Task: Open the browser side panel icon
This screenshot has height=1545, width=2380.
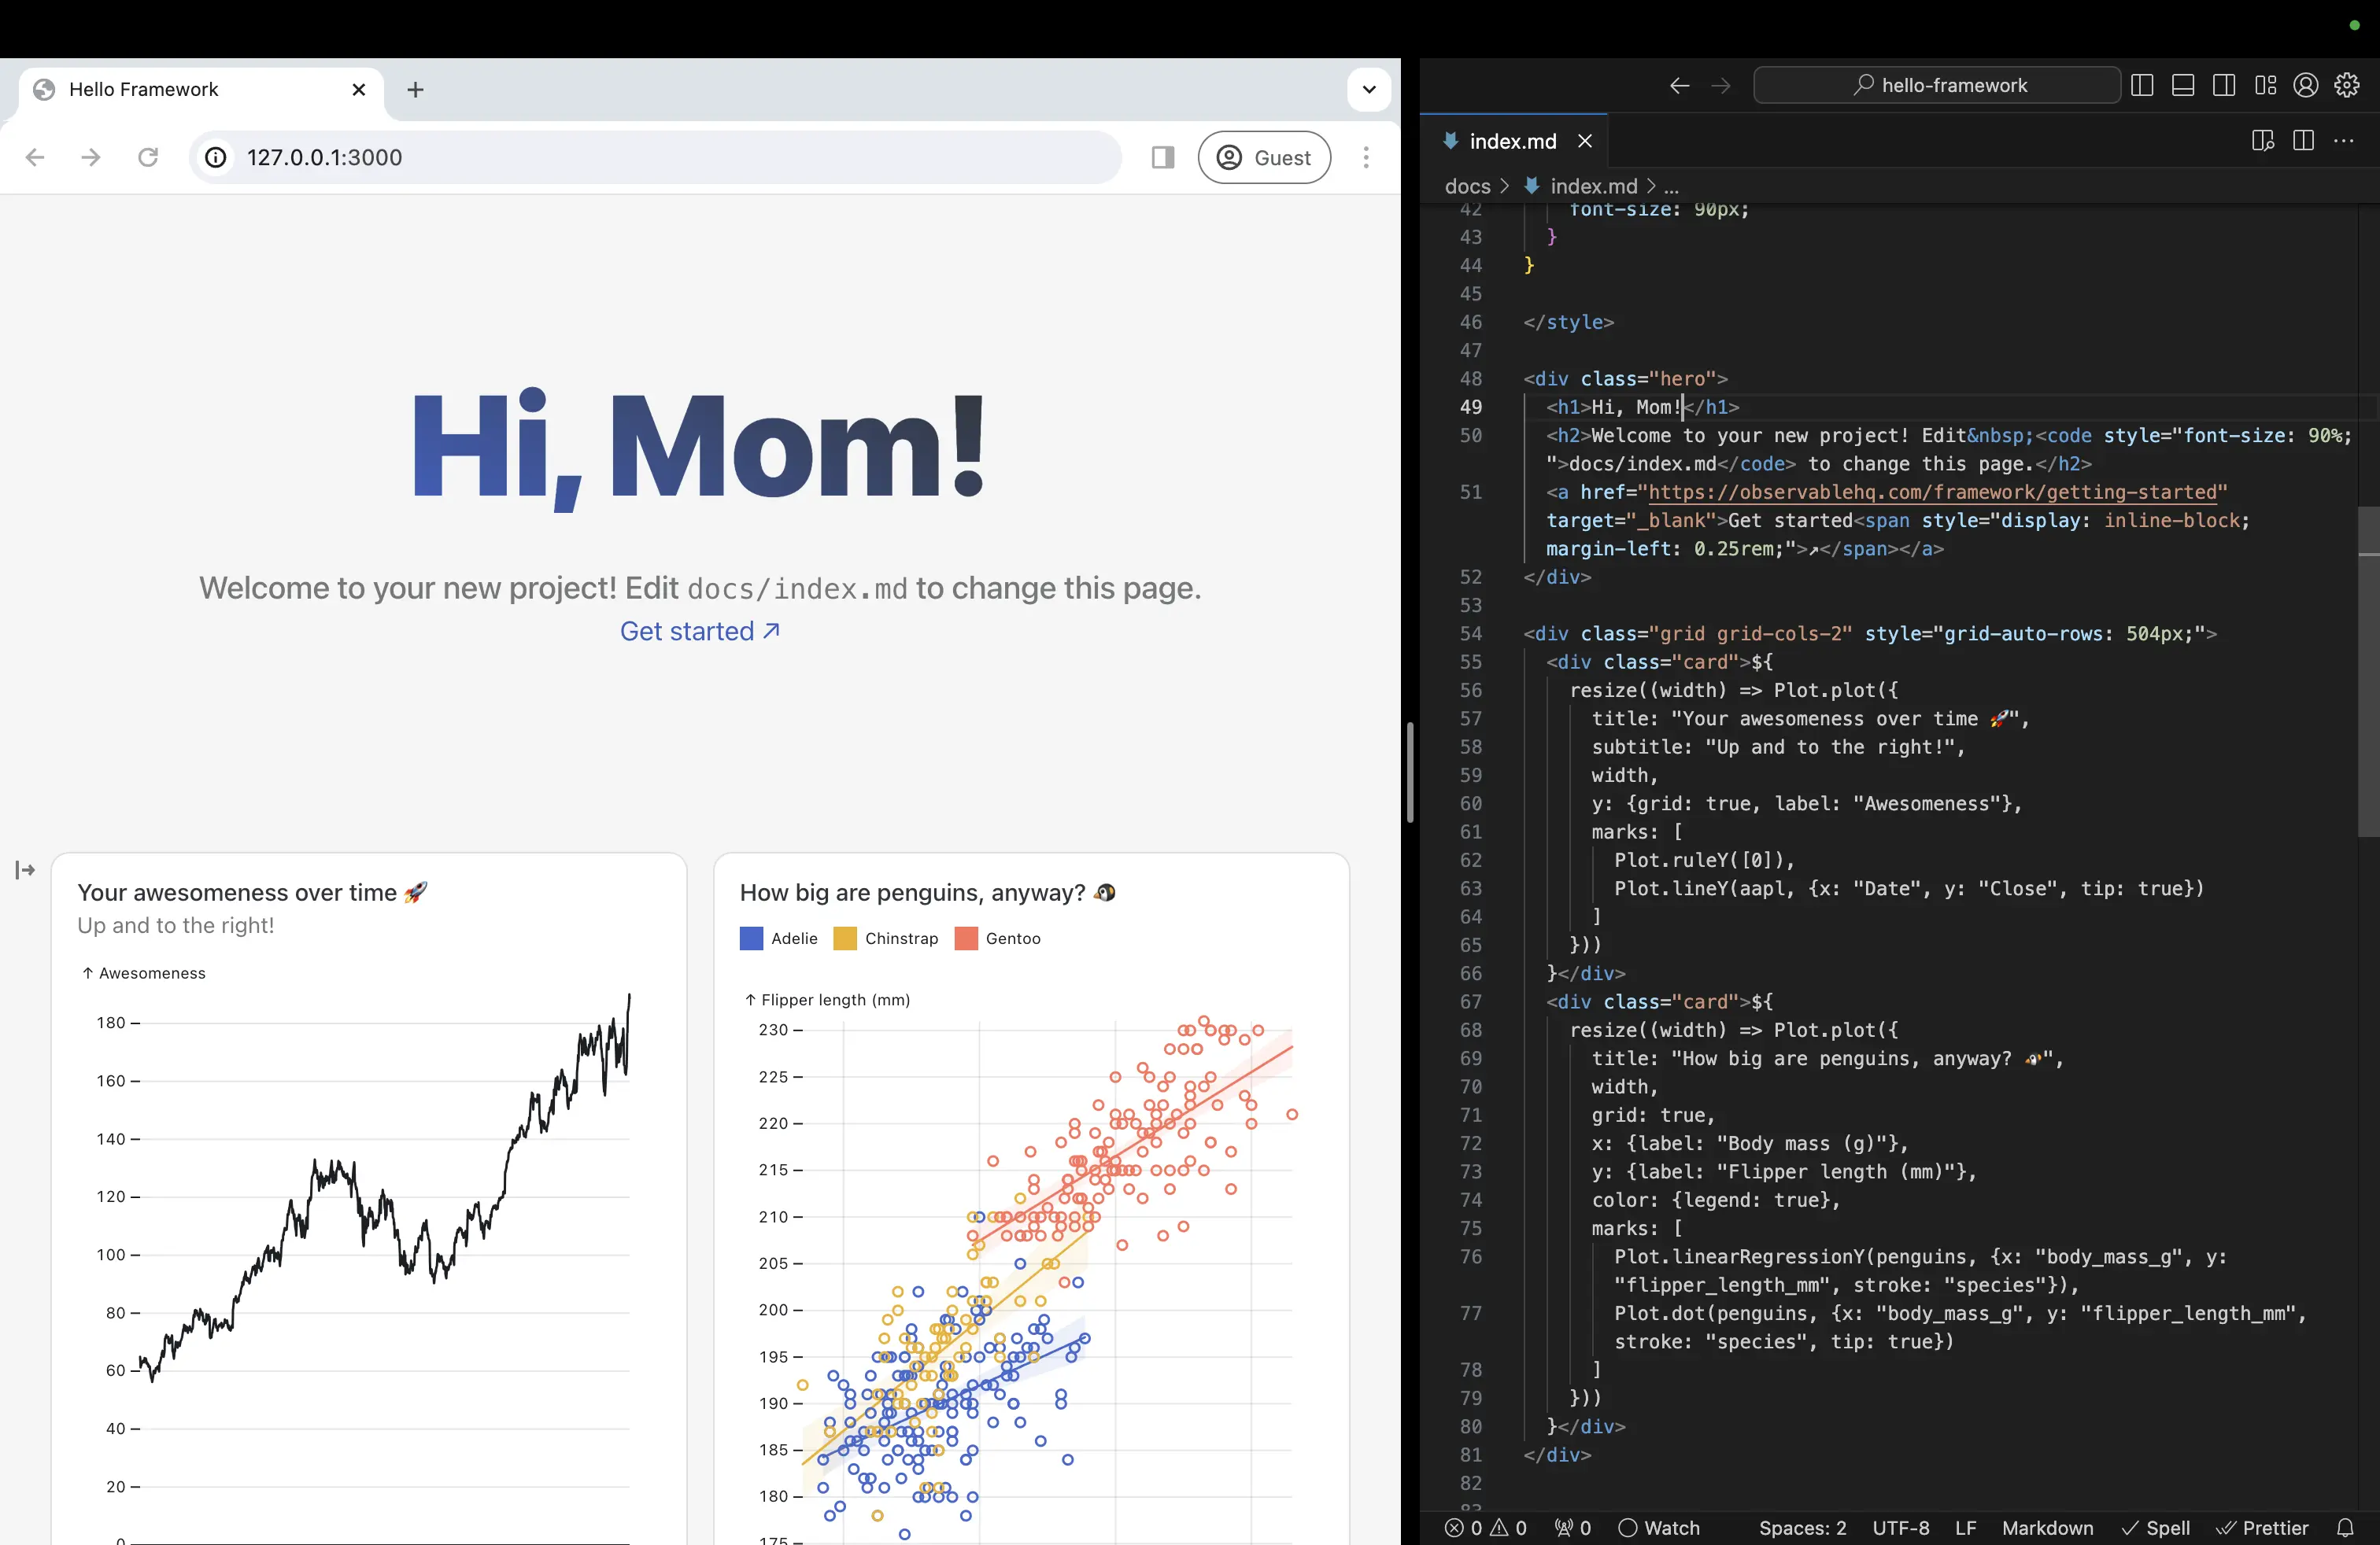Action: pos(1162,158)
